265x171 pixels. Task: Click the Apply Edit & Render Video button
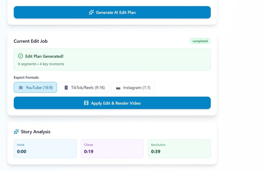(x=112, y=103)
